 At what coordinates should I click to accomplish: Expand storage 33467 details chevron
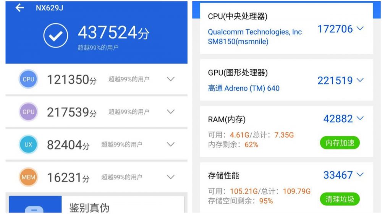coord(360,175)
